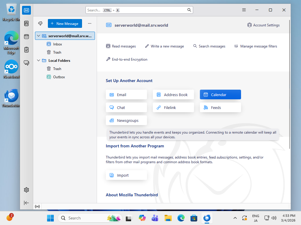This screenshot has height=225, width=301.
Task: Open Microsoft Edge desktop shortcut
Action: click(x=11, y=42)
